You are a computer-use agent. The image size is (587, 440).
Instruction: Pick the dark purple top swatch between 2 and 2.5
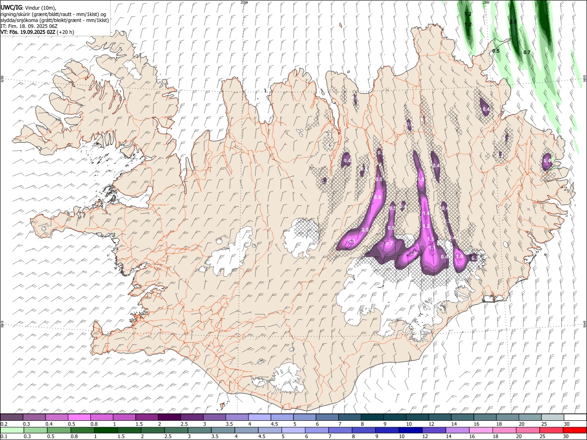click(x=169, y=418)
